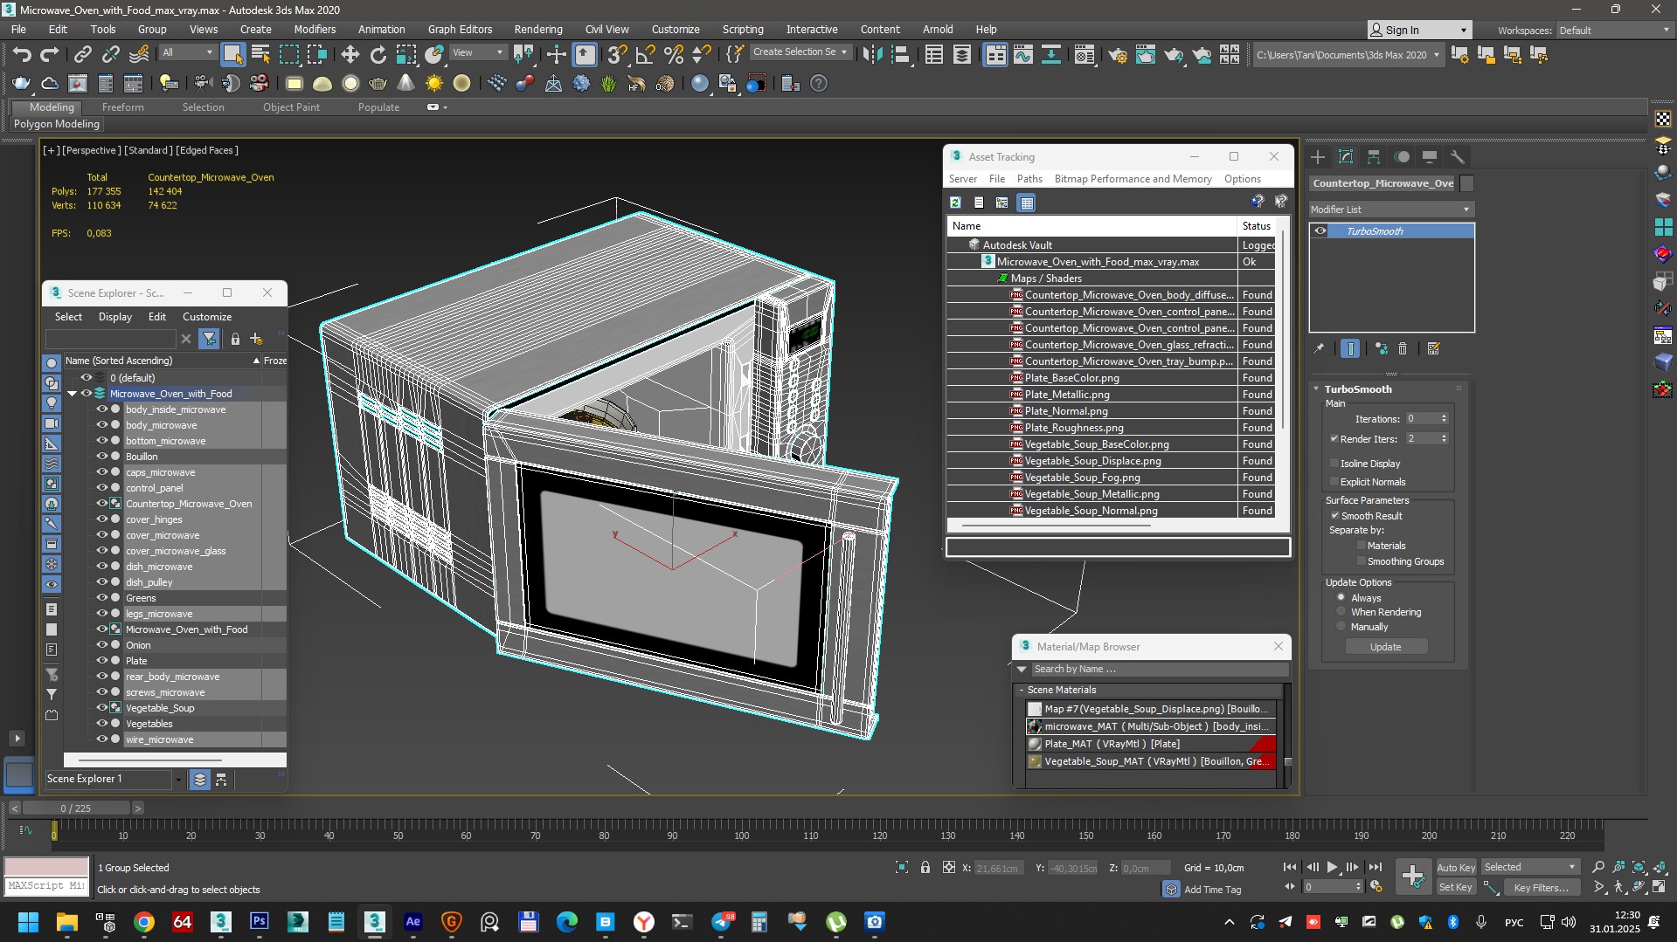This screenshot has width=1677, height=942.
Task: Click Remove modifier trash icon
Action: 1403,348
